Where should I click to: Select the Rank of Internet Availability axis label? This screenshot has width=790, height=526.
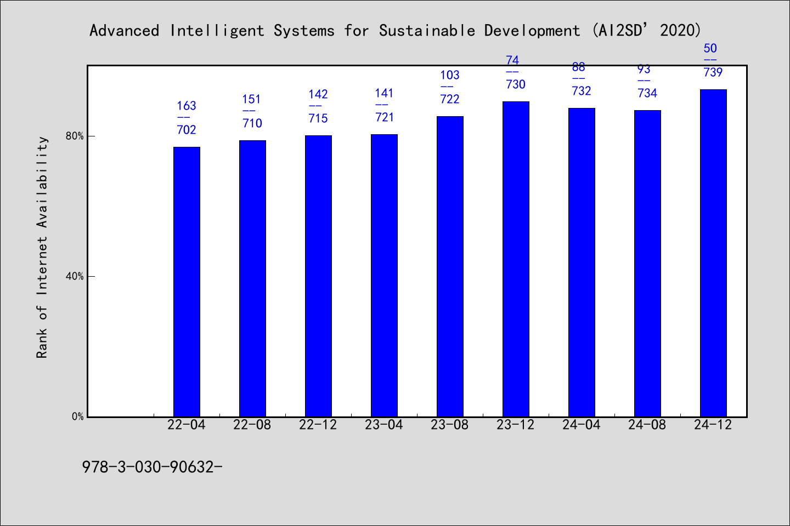(x=42, y=247)
